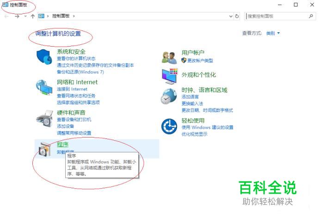Open 通过文件历史记录保存你的文件备份副本 link
The width and height of the screenshot is (320, 222).
click(95, 66)
